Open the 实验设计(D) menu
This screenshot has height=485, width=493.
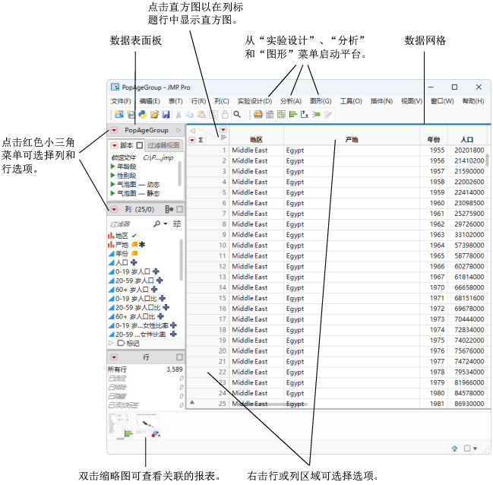[x=254, y=101]
